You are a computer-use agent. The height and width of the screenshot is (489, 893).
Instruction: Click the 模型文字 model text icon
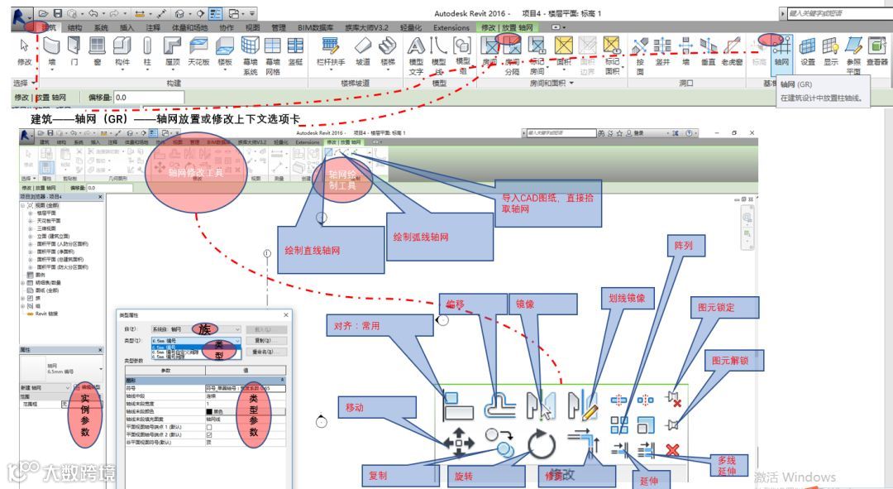tap(416, 46)
